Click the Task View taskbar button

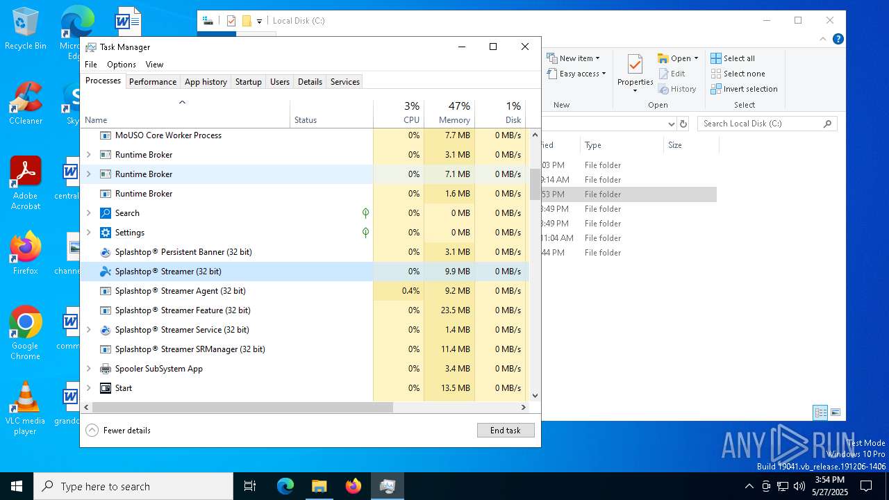pyautogui.click(x=250, y=486)
